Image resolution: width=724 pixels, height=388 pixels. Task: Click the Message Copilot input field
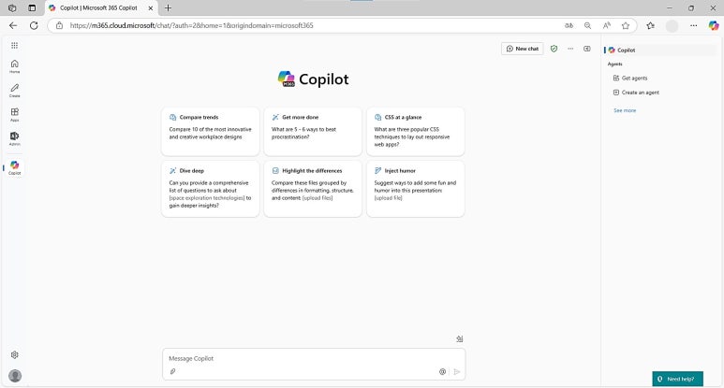[300, 359]
